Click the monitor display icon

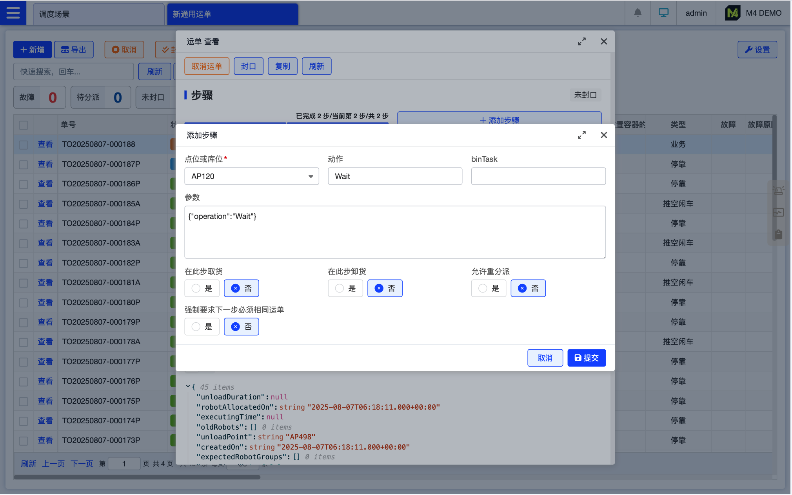click(x=663, y=13)
